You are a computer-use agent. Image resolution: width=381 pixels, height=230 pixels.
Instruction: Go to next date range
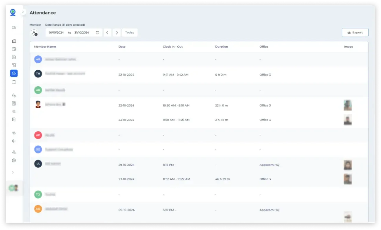click(117, 33)
